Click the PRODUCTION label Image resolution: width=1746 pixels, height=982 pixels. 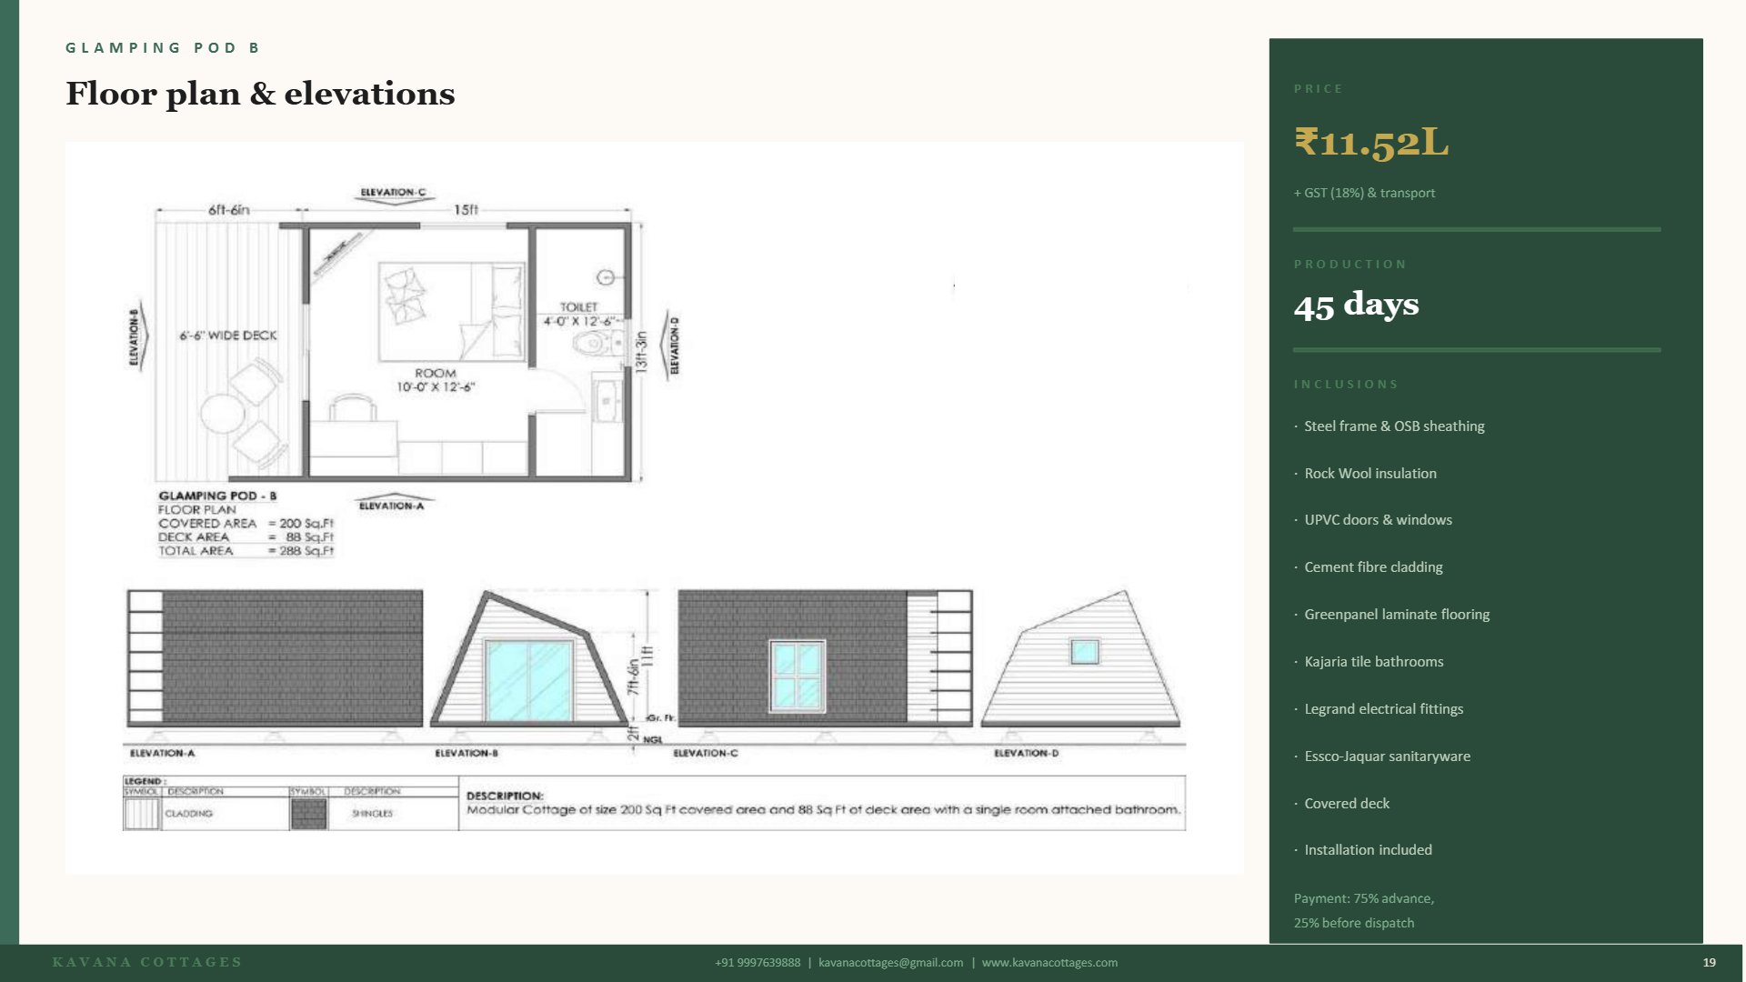pyautogui.click(x=1350, y=265)
